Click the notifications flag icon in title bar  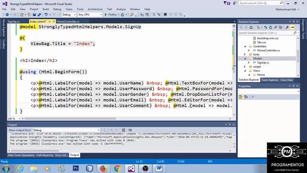tap(227, 3)
